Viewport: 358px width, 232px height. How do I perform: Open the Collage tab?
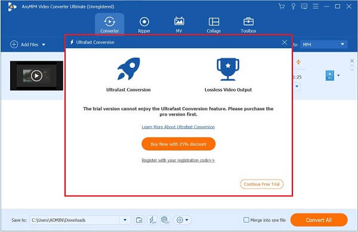point(214,25)
